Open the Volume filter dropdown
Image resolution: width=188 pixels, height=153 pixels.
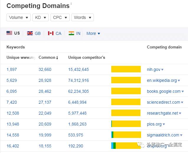pos(19,17)
